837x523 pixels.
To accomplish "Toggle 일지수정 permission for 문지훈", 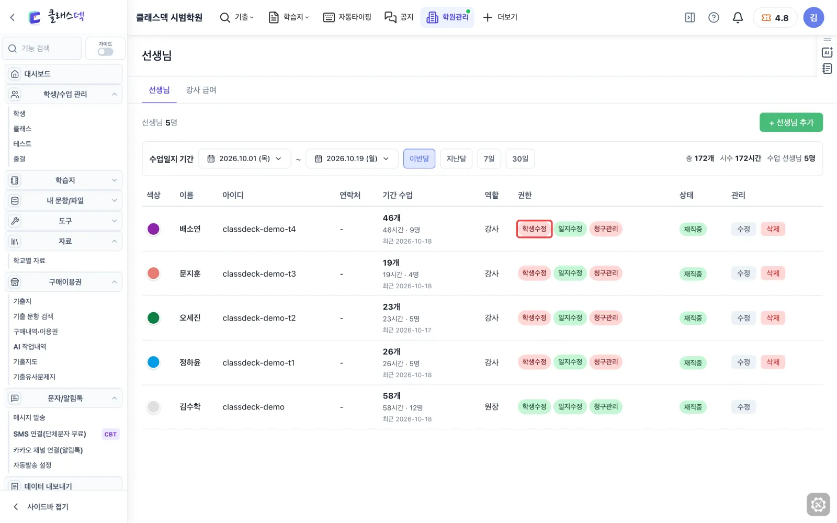I will (570, 273).
